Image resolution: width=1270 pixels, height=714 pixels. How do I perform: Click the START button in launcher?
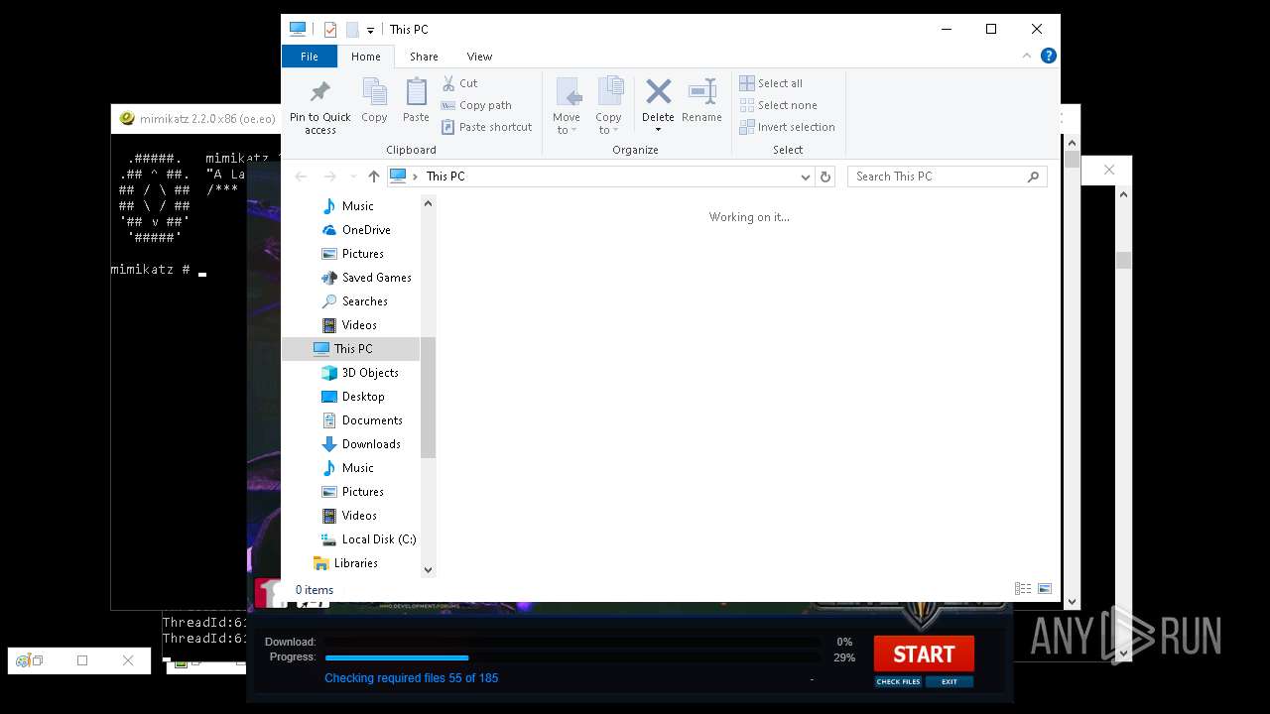[x=924, y=654]
